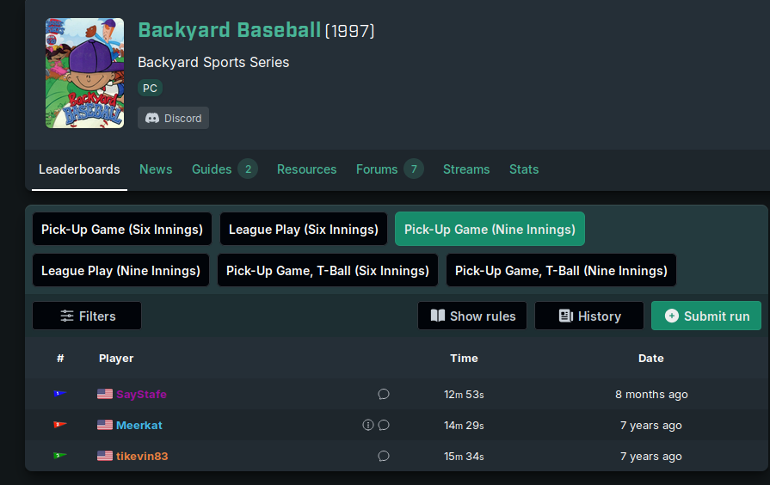The height and width of the screenshot is (485, 770).
Task: Open the 15m 34s run
Action: click(464, 456)
